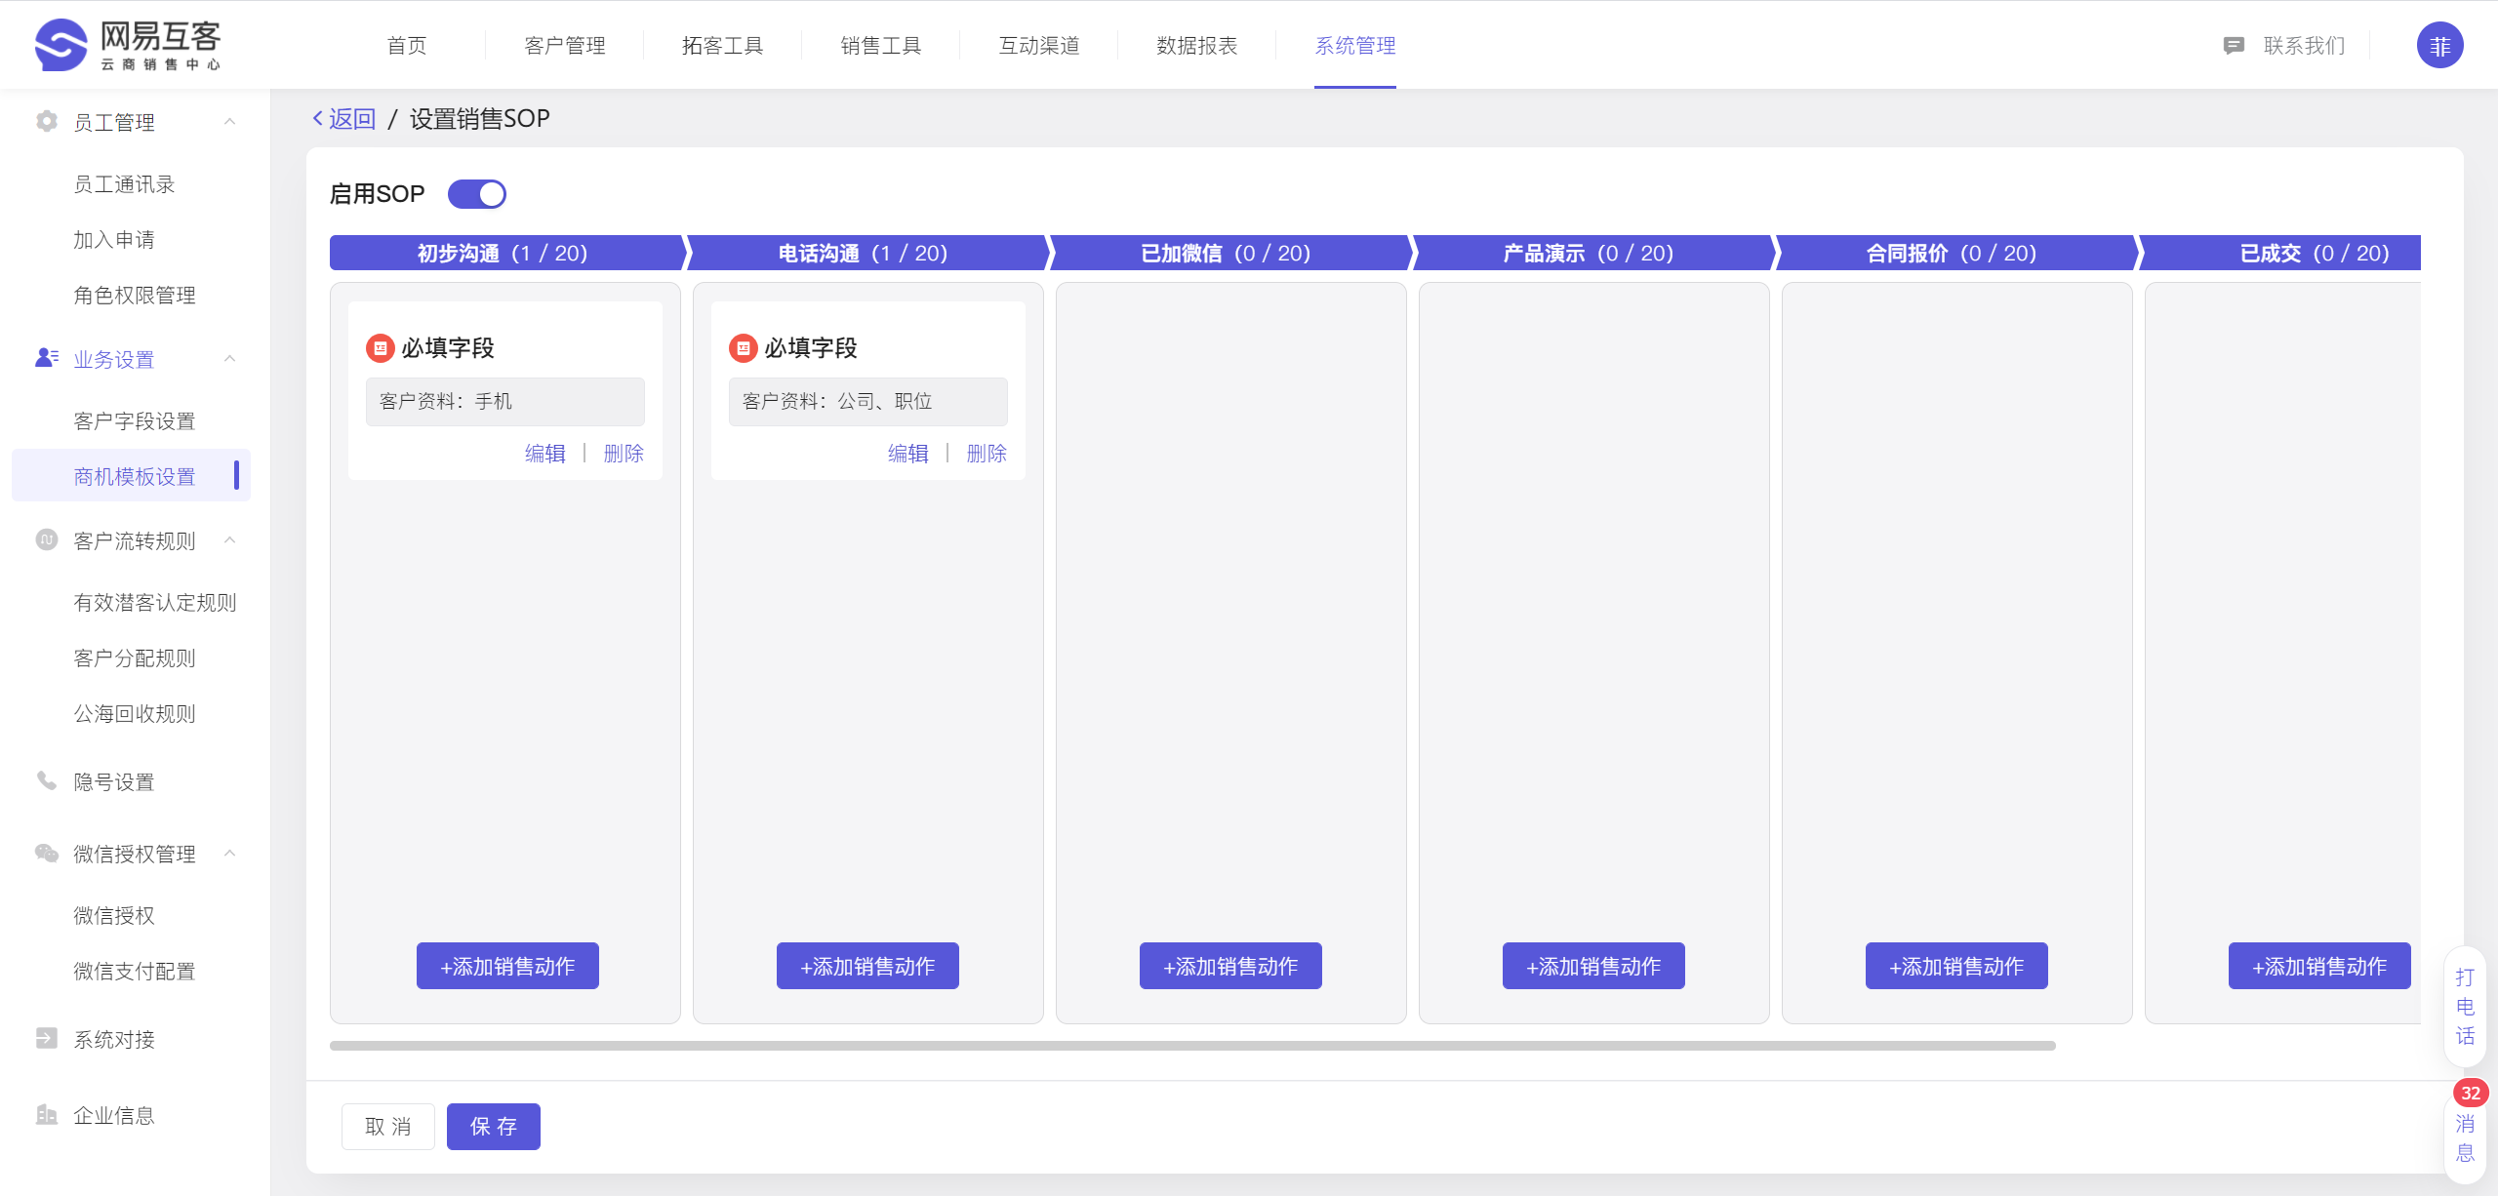Open 客户分配规则 in sidebar

(135, 658)
